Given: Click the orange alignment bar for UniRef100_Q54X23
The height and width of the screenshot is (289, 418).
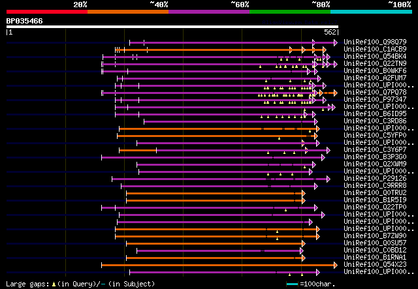Looking at the screenshot, I should (x=219, y=265).
